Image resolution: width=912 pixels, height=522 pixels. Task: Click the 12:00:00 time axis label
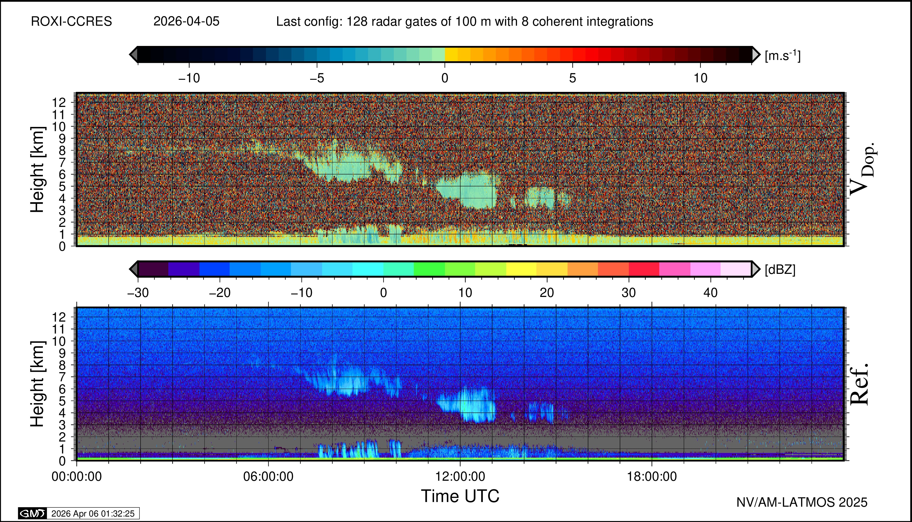[x=460, y=477]
